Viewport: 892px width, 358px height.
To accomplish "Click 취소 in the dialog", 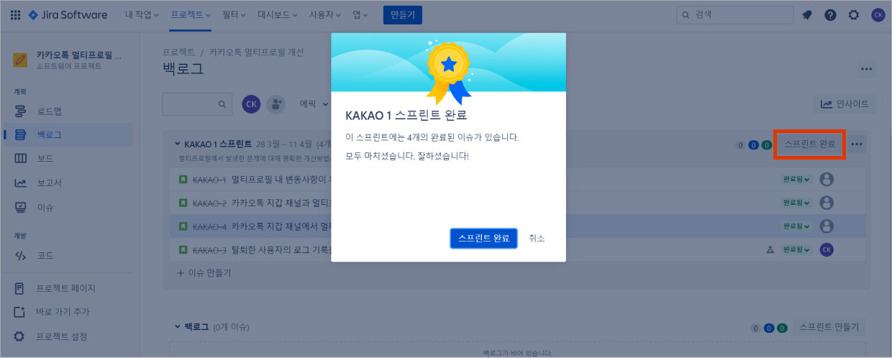I will (537, 239).
